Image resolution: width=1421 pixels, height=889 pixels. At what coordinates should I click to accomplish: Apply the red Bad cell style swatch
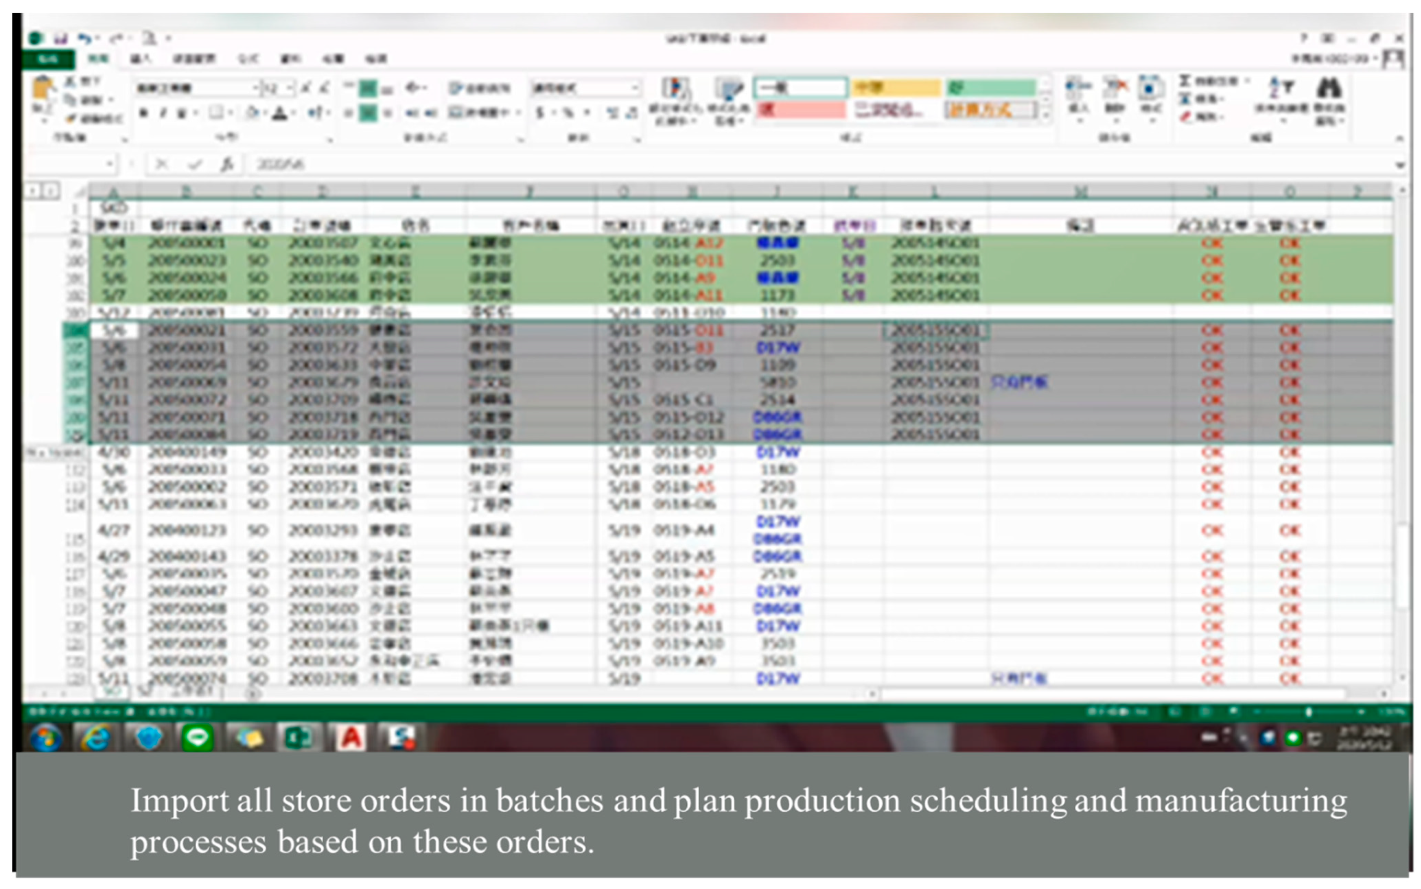point(801,111)
